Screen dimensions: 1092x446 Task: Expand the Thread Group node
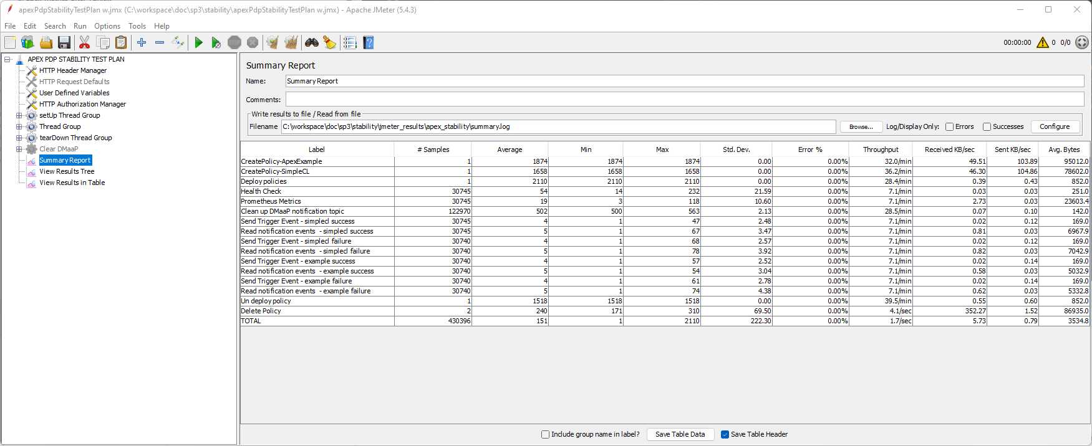[x=19, y=126]
